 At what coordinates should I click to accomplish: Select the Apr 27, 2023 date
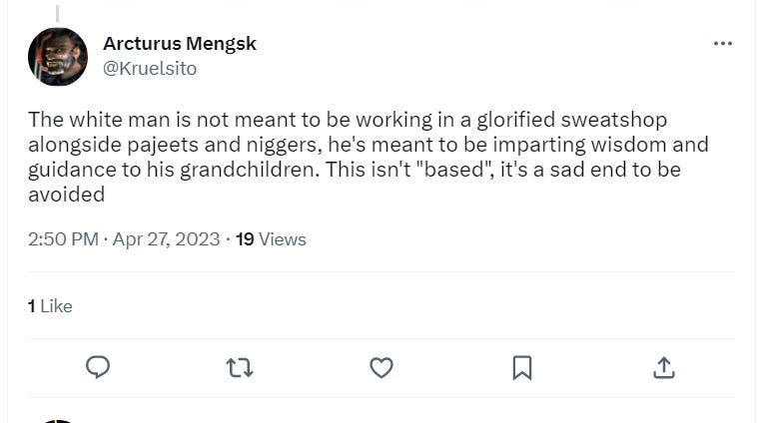click(x=168, y=239)
